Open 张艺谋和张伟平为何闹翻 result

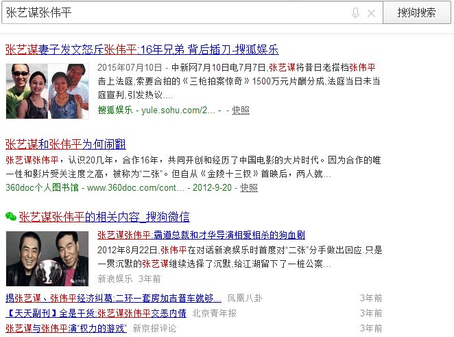66,144
